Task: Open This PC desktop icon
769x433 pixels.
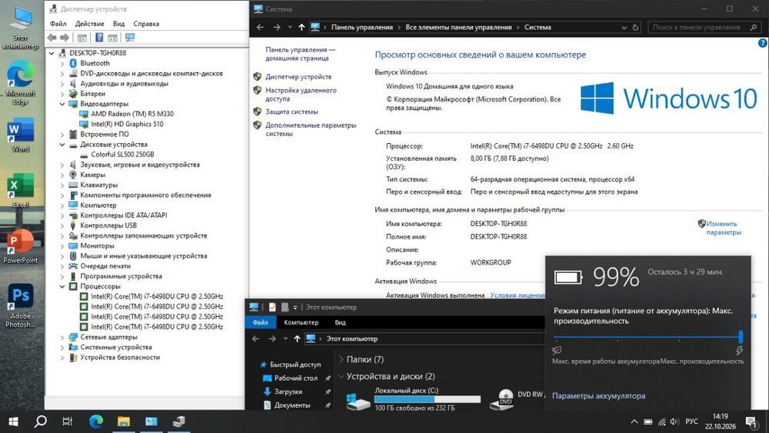Action: [x=21, y=28]
